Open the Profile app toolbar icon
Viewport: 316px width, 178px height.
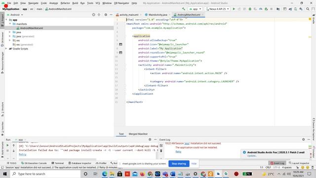pyautogui.click(x=261, y=9)
